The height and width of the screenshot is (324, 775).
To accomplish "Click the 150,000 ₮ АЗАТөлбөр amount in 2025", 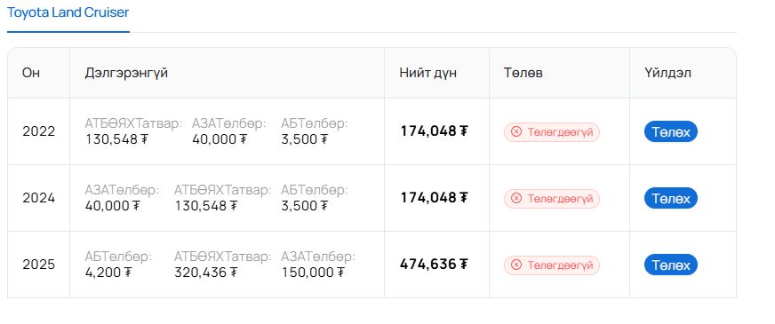I will 313,273.
